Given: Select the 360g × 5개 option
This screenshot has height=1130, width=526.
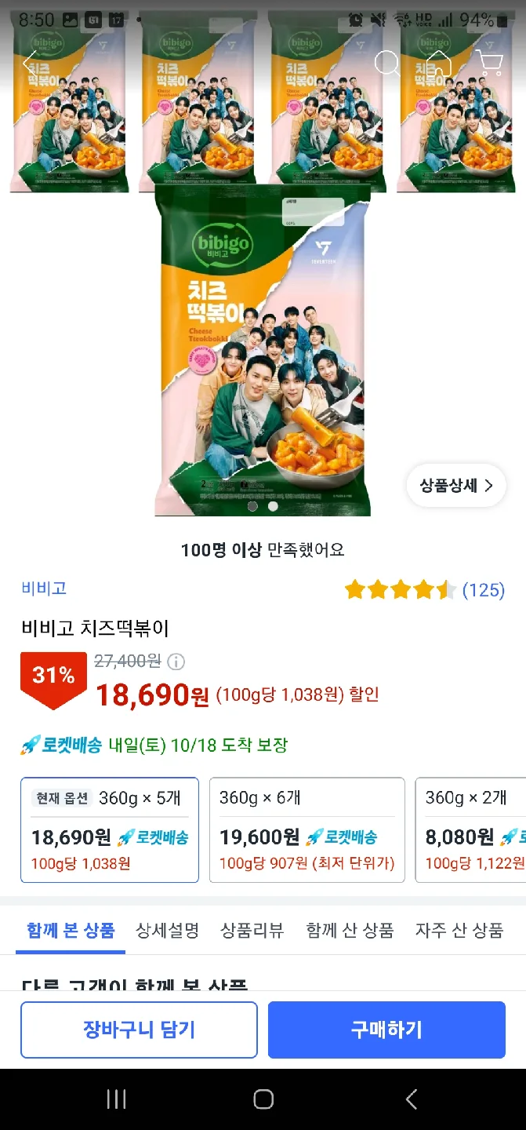Looking at the screenshot, I should pos(110,829).
